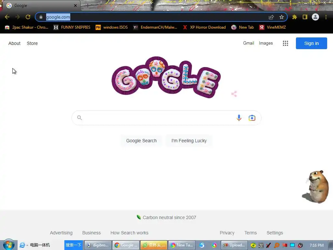Click the blue Sign in button
This screenshot has height=250, width=333.
(x=311, y=43)
